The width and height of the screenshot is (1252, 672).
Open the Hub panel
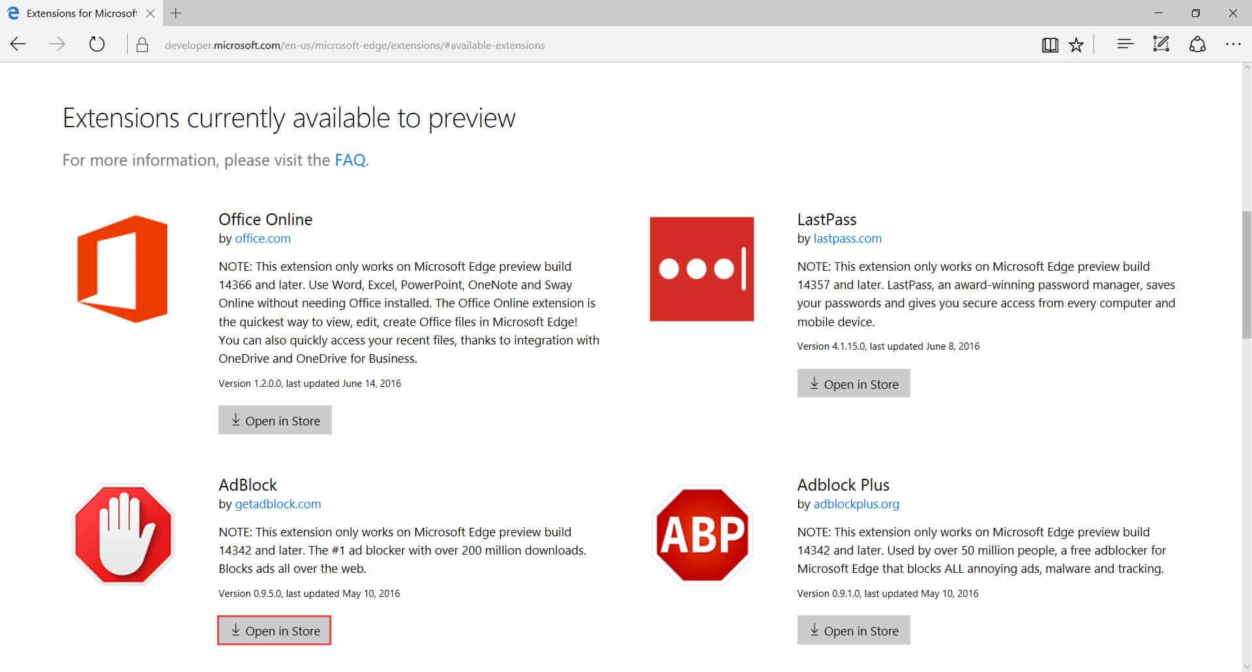point(1124,44)
